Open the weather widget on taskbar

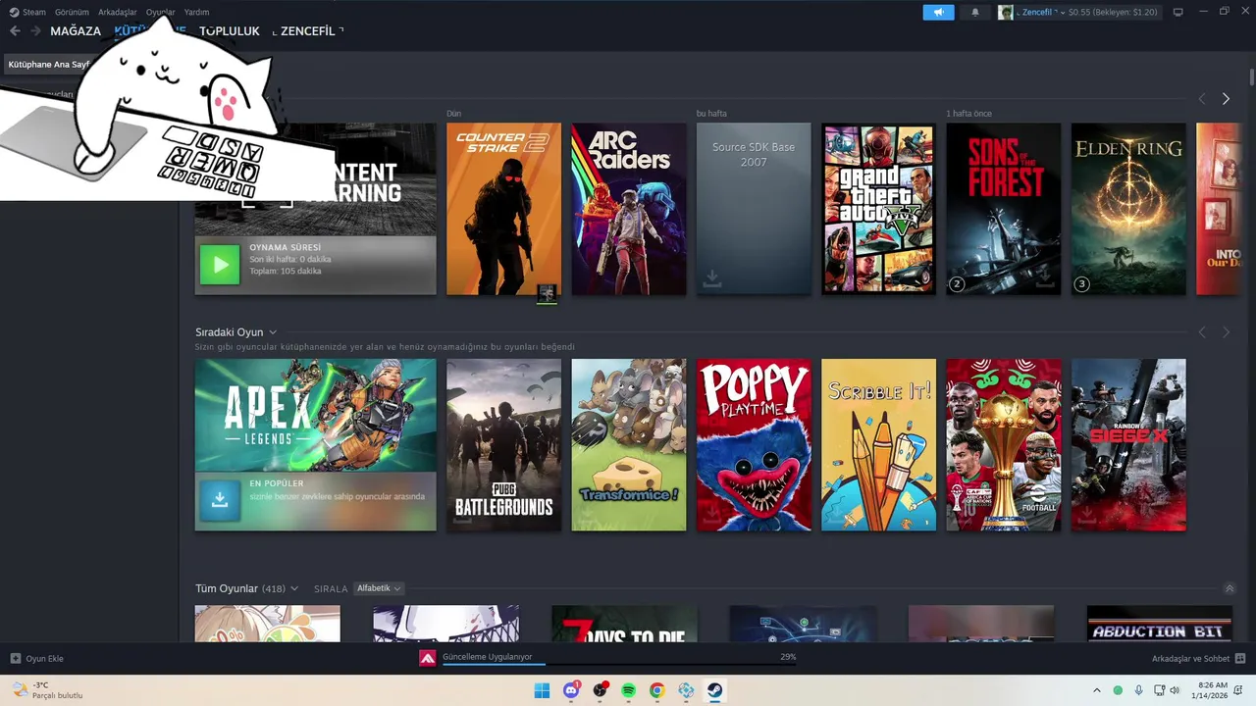coord(47,690)
